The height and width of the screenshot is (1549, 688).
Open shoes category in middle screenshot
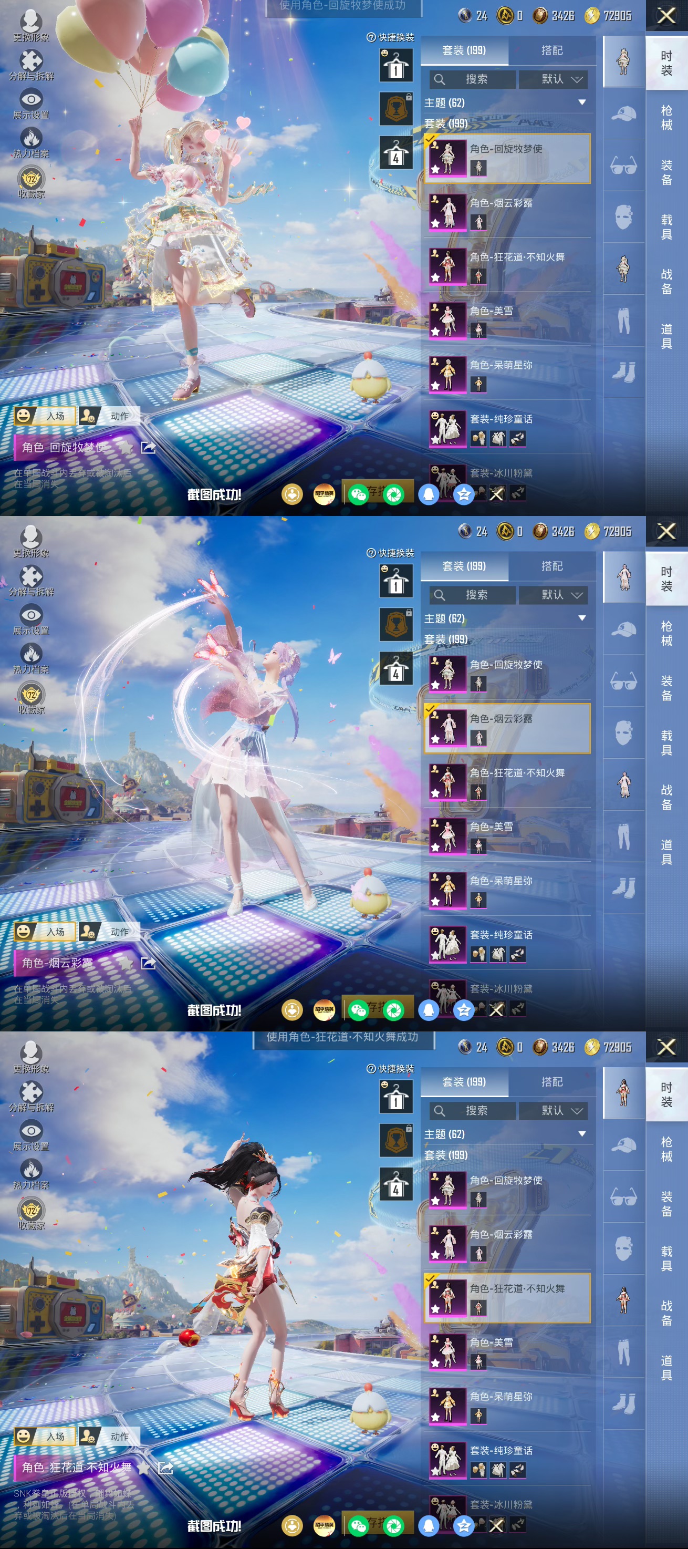(x=624, y=888)
